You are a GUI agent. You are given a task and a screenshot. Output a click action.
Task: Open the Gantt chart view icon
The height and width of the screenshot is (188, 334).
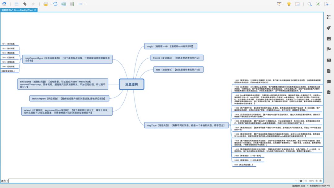297,4
